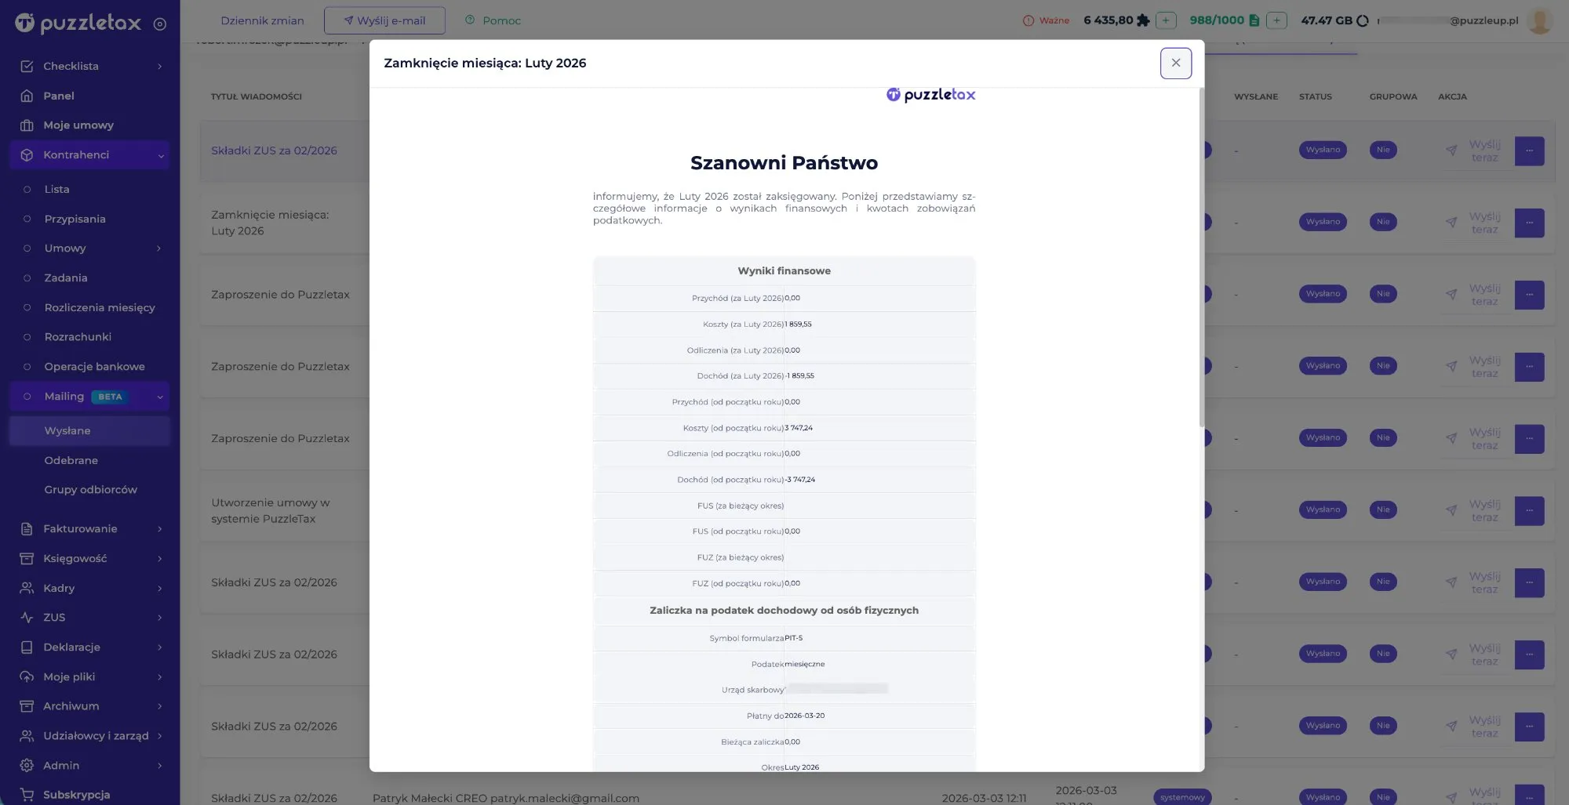Open Odebrane under Mailing
Screen dimensions: 1569x805
(71, 460)
